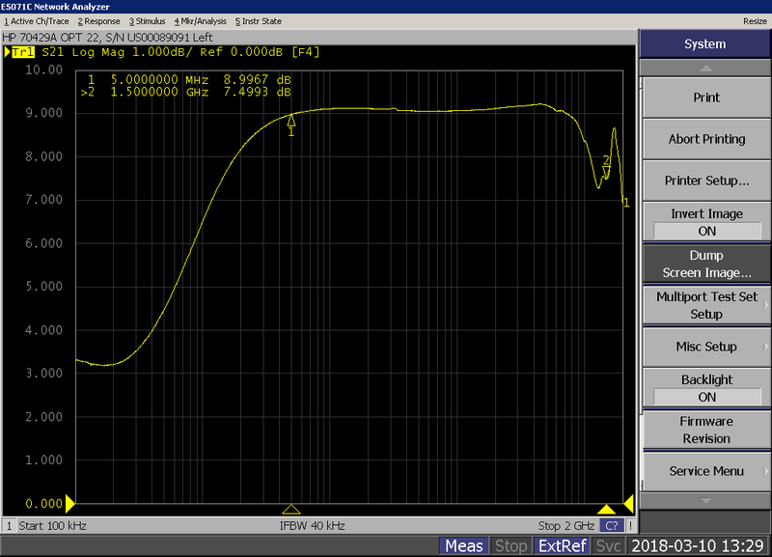Click the Start 100 kHz field
772x557 pixels.
click(48, 525)
